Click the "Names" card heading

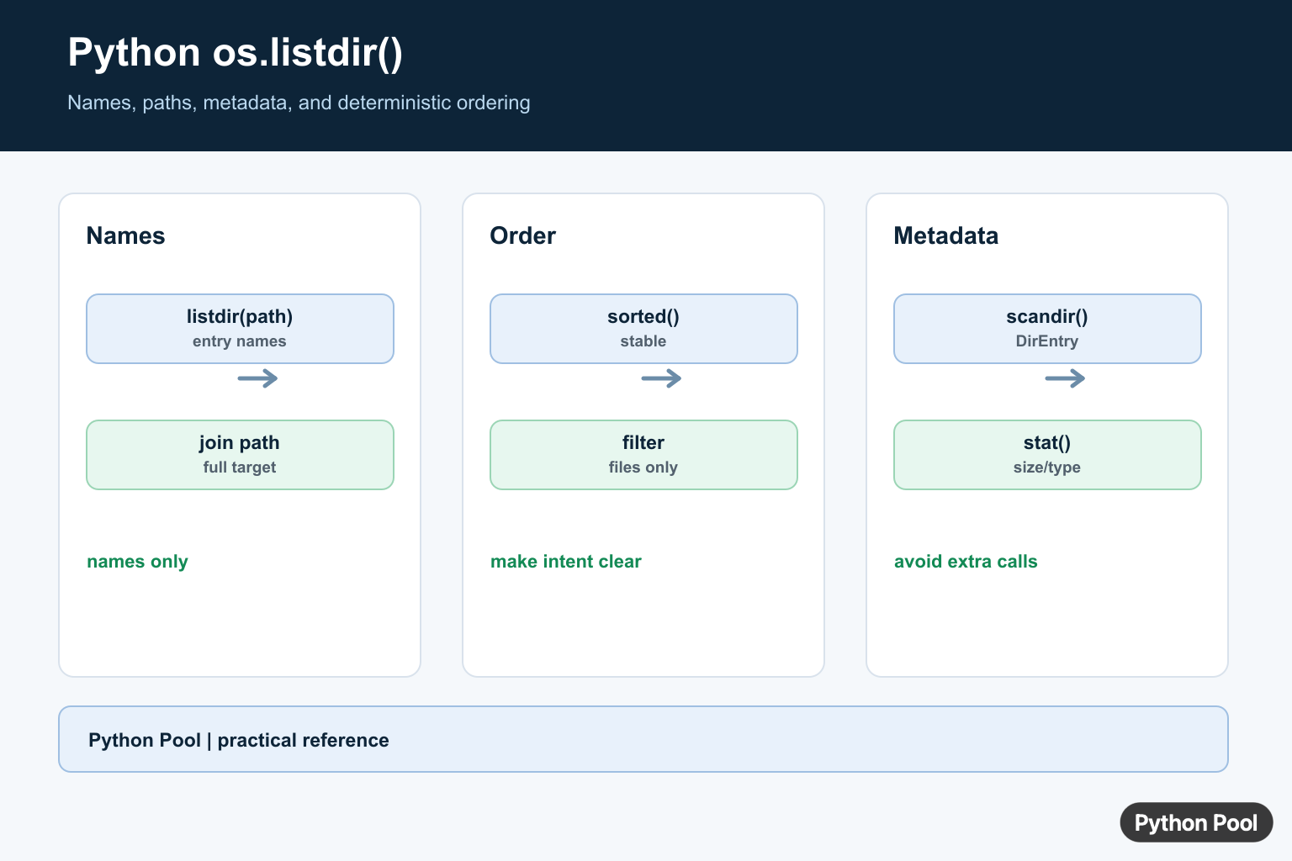pos(125,235)
